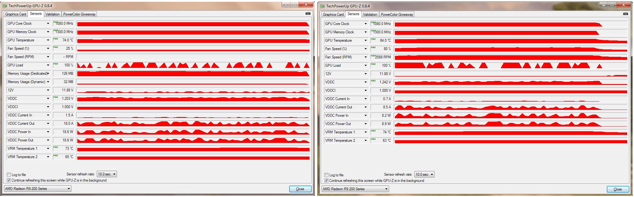Minimize the right GPU-Z window
The height and width of the screenshot is (197, 634).
pos(603,5)
